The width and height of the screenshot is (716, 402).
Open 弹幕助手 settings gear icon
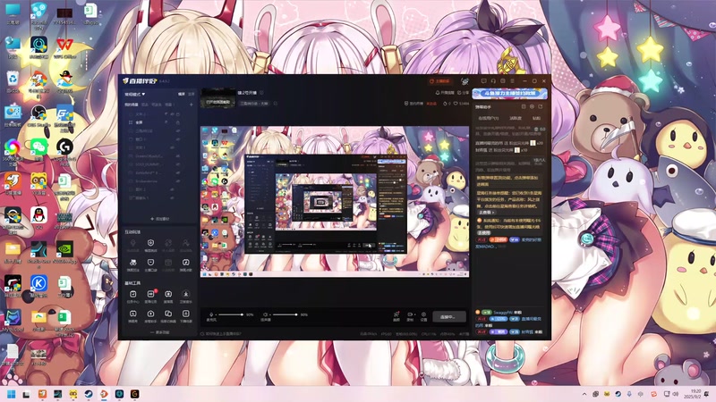pos(532,106)
